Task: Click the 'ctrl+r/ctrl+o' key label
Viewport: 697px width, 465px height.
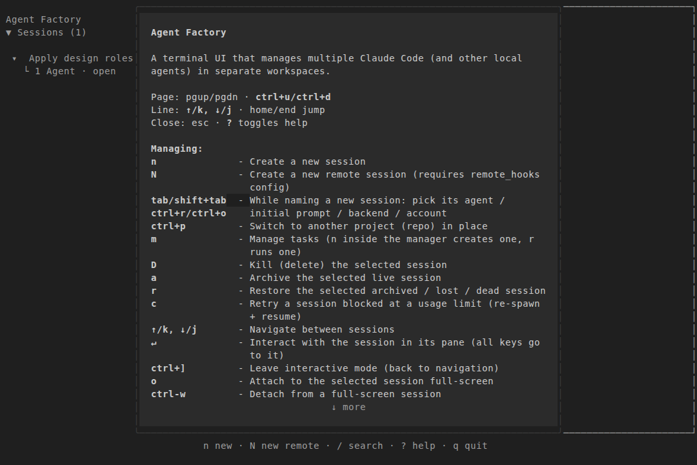Action: 188,213
